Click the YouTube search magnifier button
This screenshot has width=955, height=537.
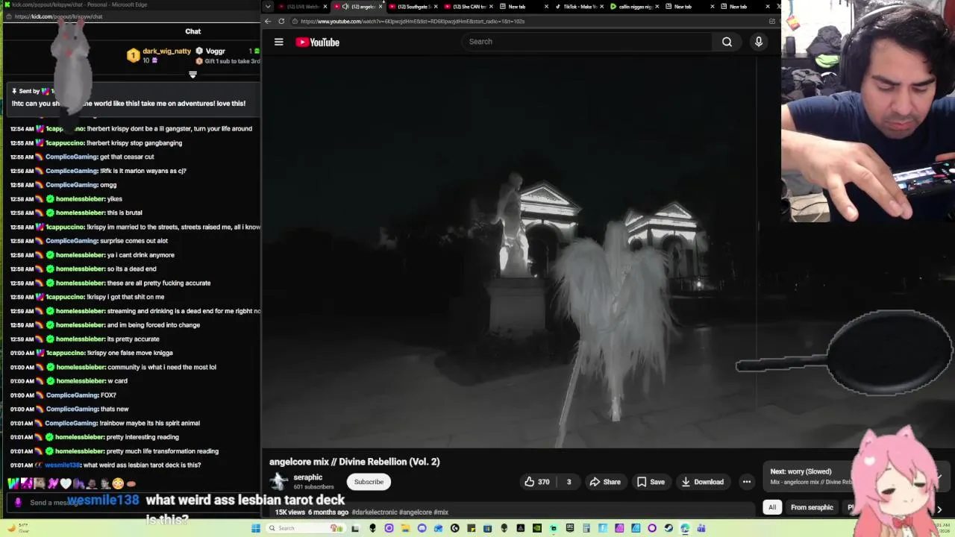click(x=727, y=42)
